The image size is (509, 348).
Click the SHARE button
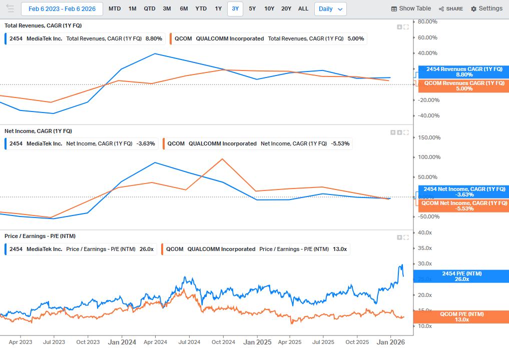[x=450, y=9]
